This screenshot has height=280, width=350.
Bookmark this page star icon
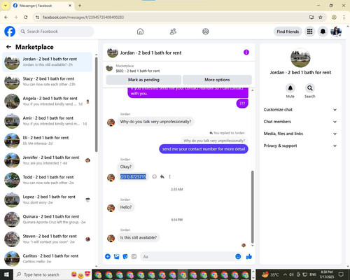click(321, 17)
